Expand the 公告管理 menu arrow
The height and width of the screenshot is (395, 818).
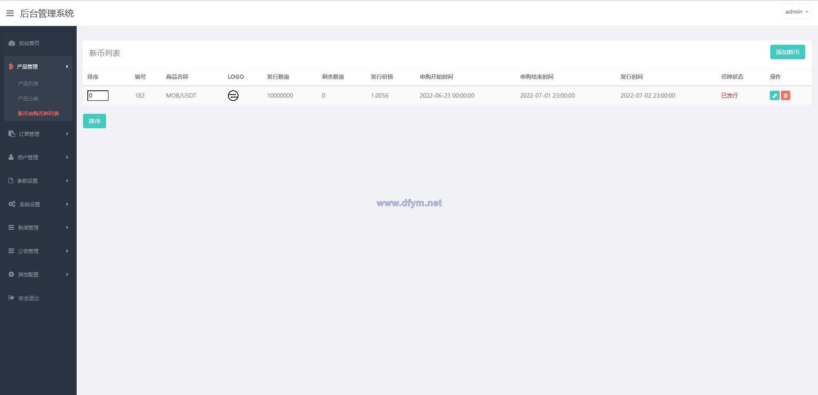(67, 251)
